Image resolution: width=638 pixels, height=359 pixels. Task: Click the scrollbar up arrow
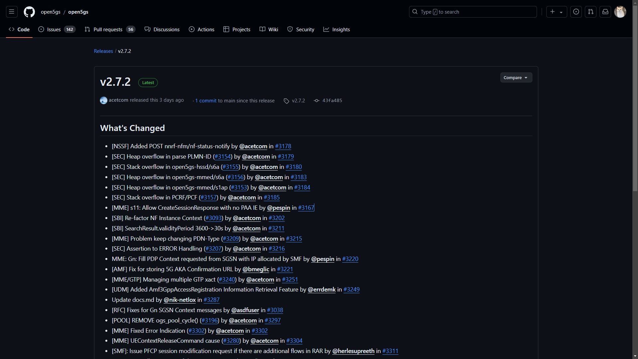pyautogui.click(x=635, y=3)
